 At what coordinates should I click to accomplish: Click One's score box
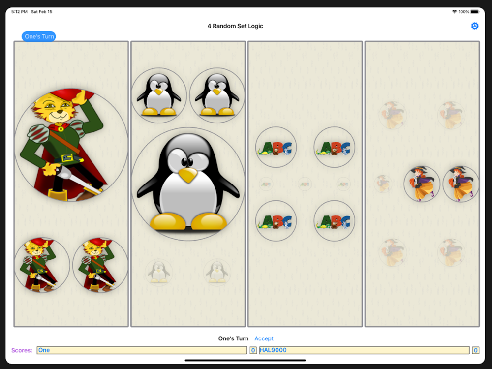click(x=253, y=350)
